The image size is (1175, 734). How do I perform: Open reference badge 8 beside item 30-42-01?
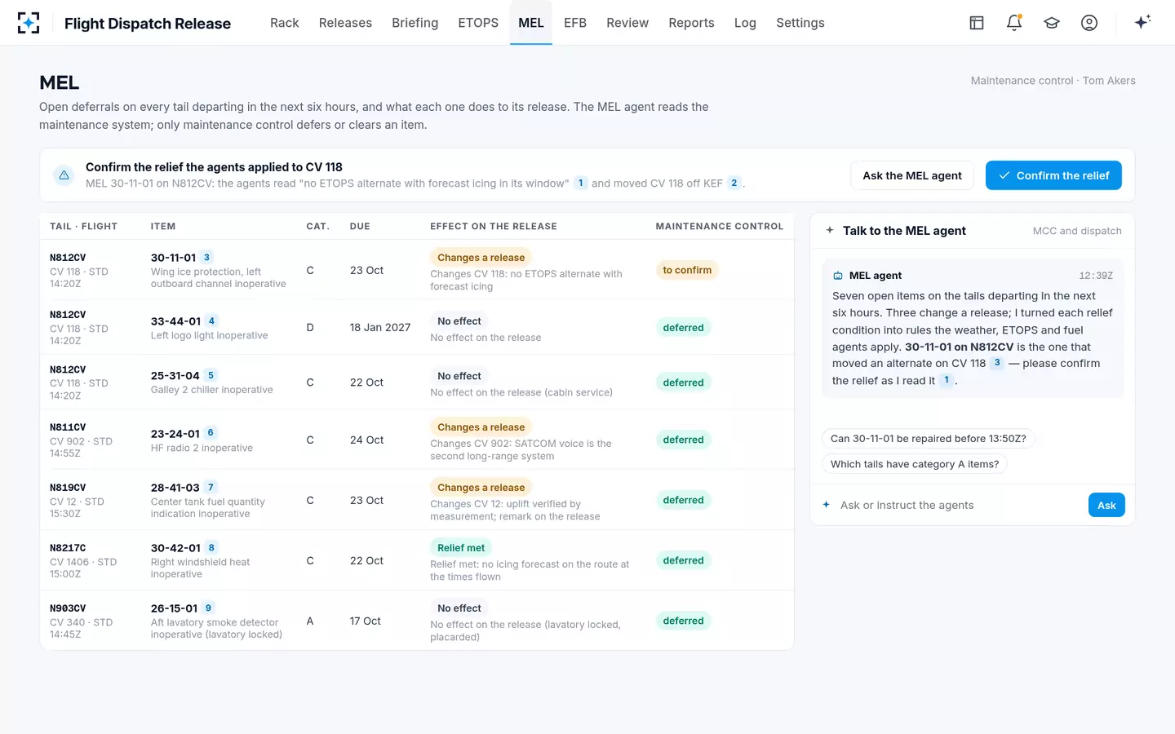pos(211,548)
